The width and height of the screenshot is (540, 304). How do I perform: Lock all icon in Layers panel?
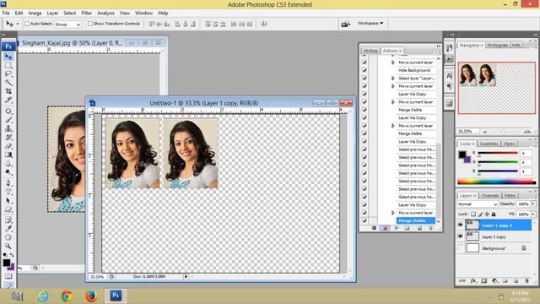pos(494,214)
